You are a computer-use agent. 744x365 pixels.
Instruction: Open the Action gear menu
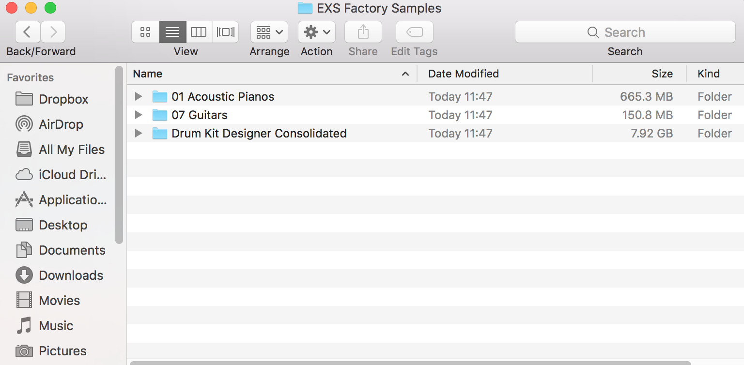(317, 32)
